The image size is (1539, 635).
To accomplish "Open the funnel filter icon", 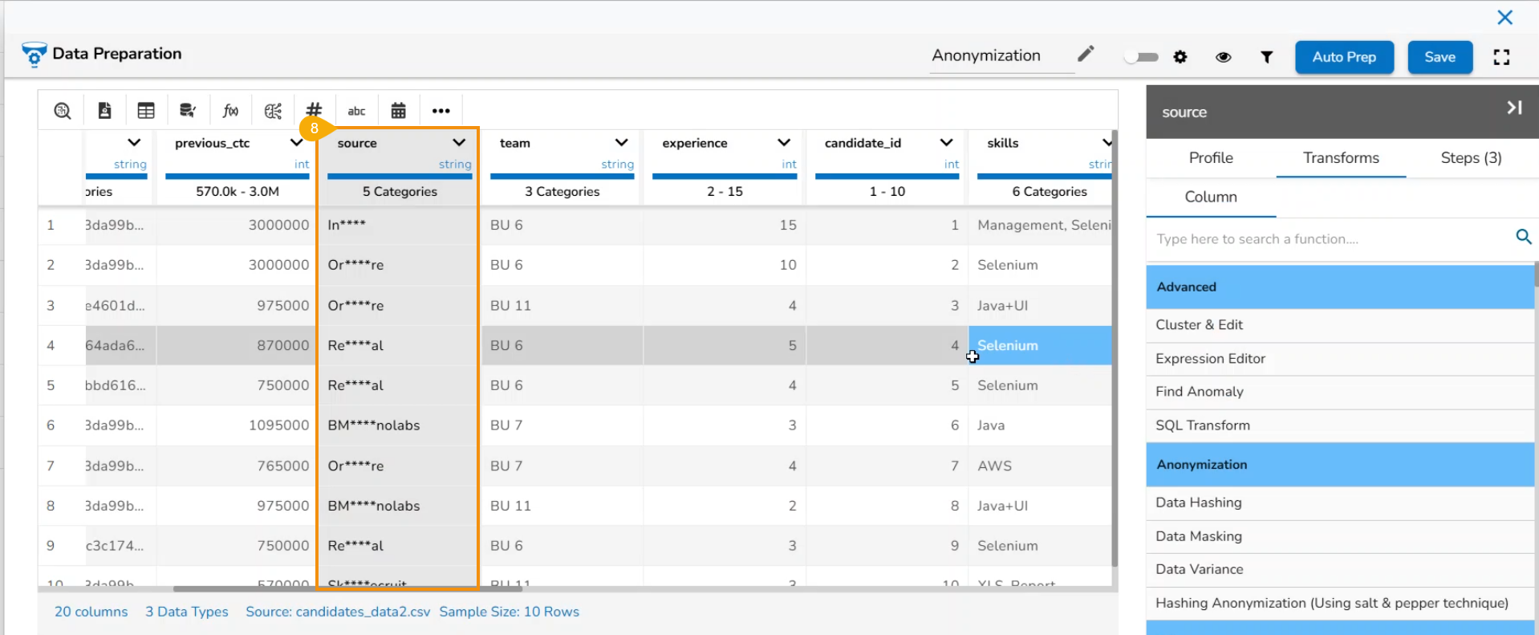I will 1266,57.
